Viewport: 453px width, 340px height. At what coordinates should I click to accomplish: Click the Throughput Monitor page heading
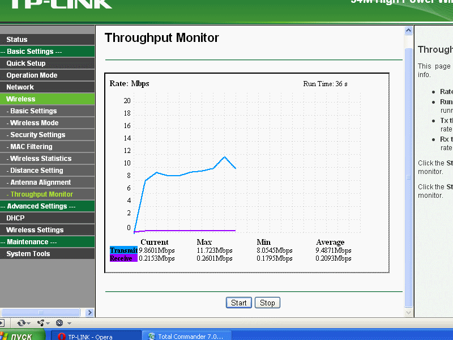[x=162, y=38]
